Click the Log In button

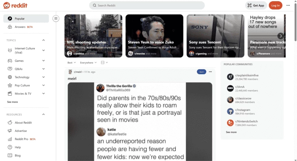click(275, 5)
